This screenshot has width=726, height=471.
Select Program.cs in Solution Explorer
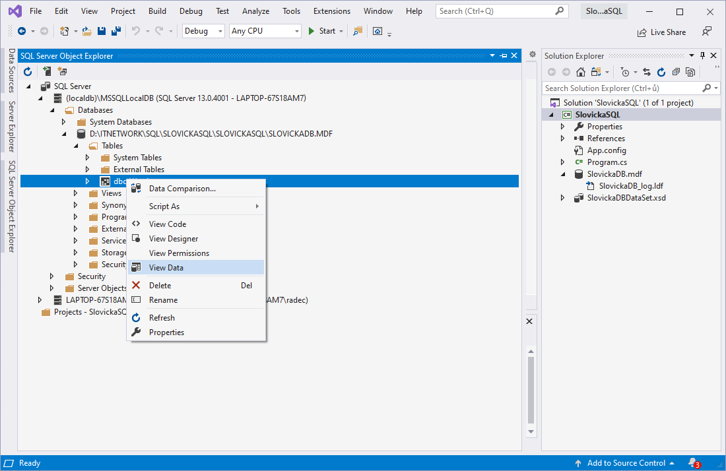click(607, 162)
